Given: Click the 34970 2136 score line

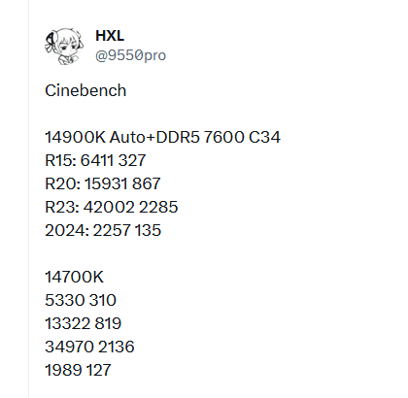Looking at the screenshot, I should [x=89, y=347].
